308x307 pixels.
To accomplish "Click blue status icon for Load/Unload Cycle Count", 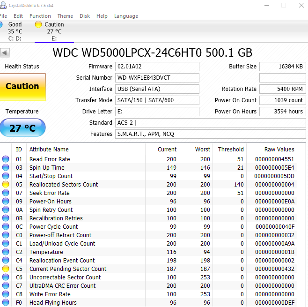I will pos(6,243).
